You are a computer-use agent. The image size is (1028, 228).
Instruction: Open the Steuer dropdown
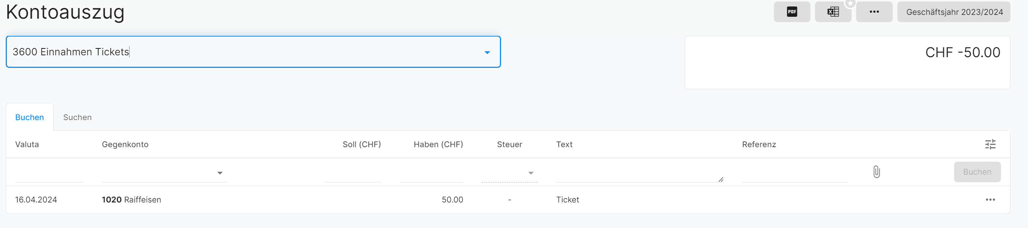[530, 173]
